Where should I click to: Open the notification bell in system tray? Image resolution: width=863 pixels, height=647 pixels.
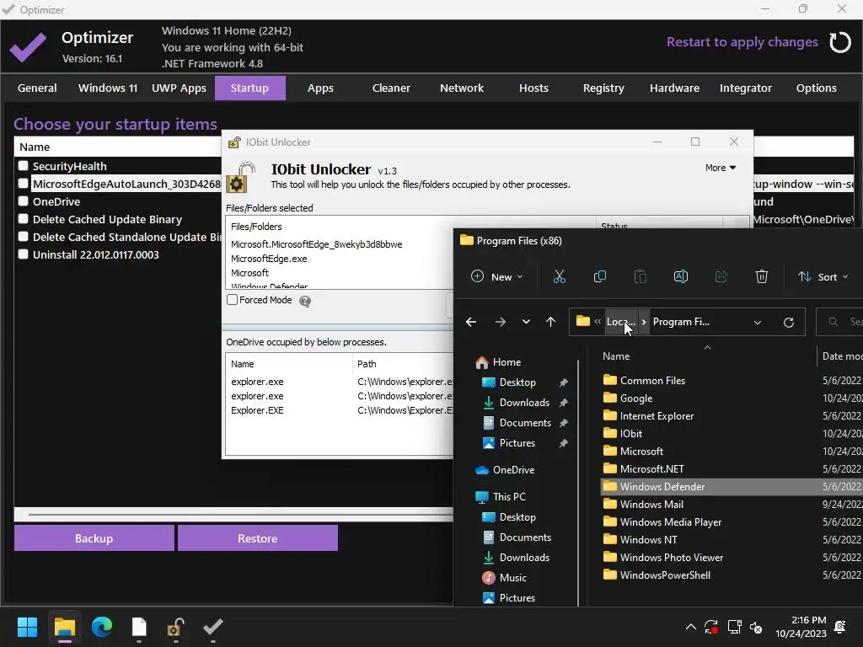840,627
